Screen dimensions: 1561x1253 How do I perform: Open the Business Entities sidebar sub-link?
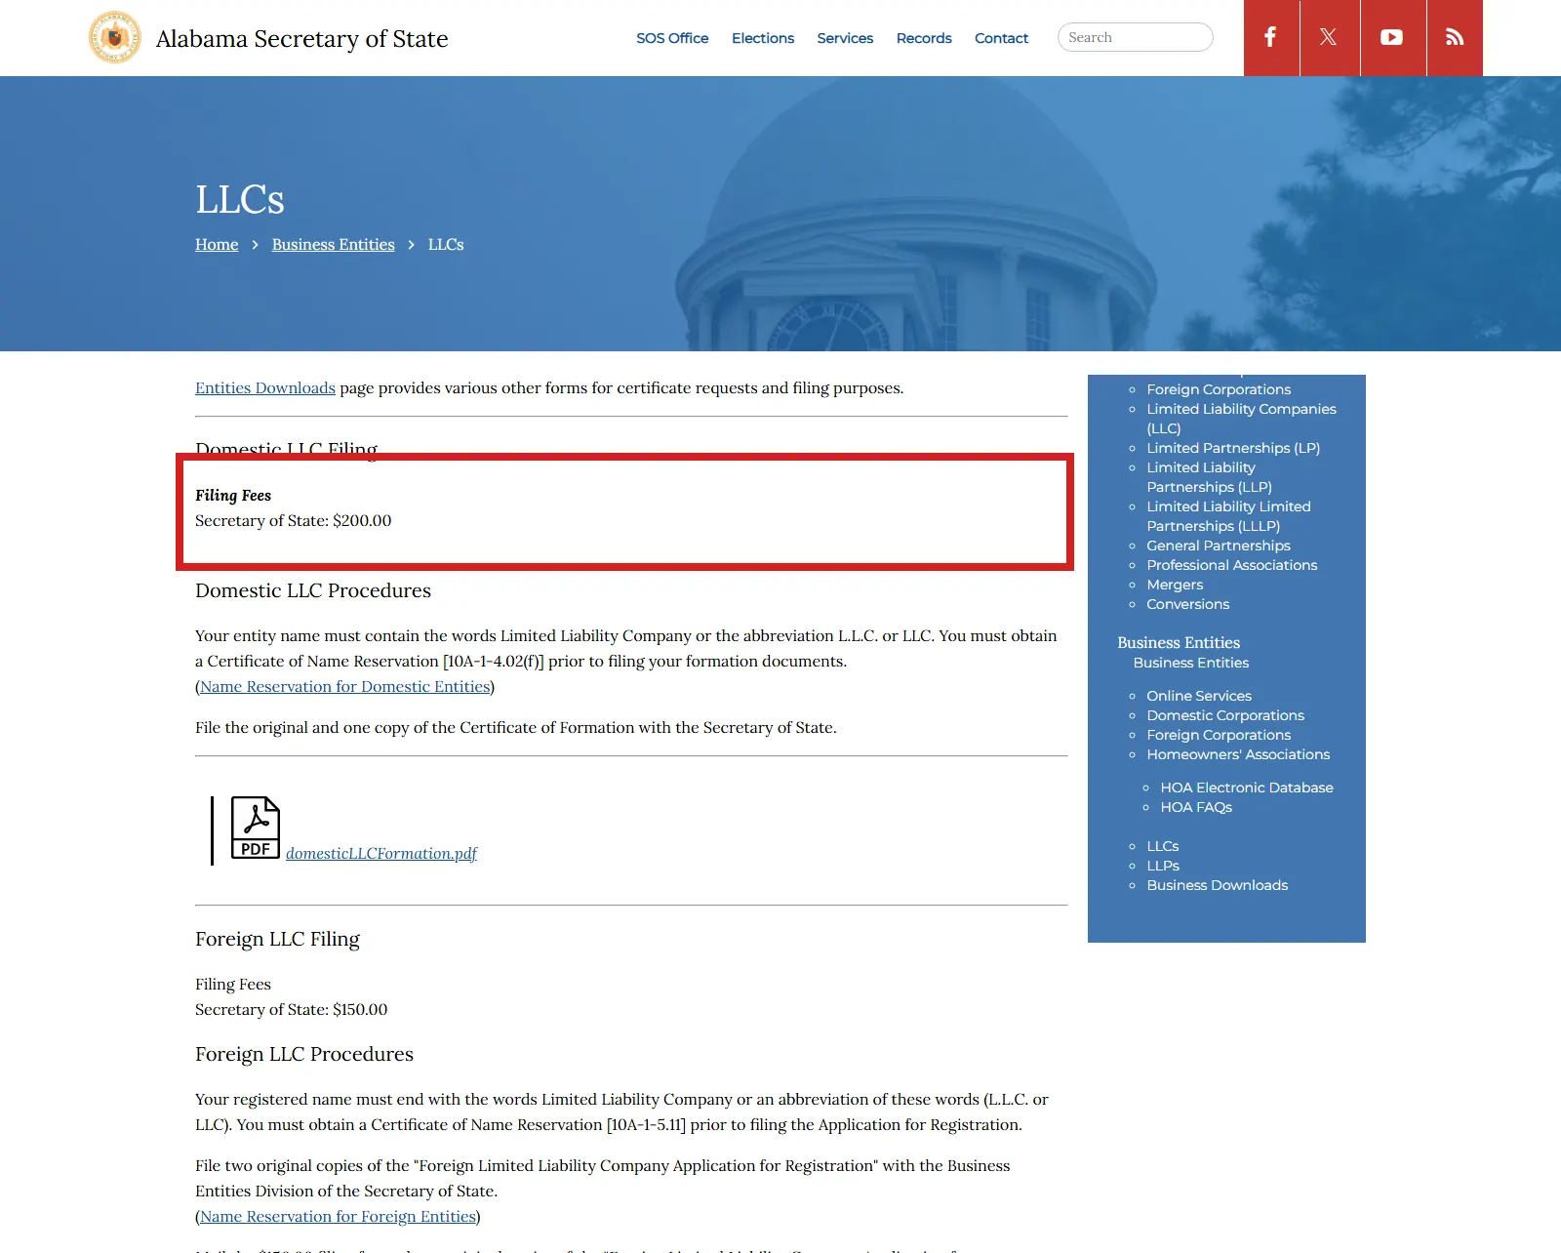(x=1191, y=663)
